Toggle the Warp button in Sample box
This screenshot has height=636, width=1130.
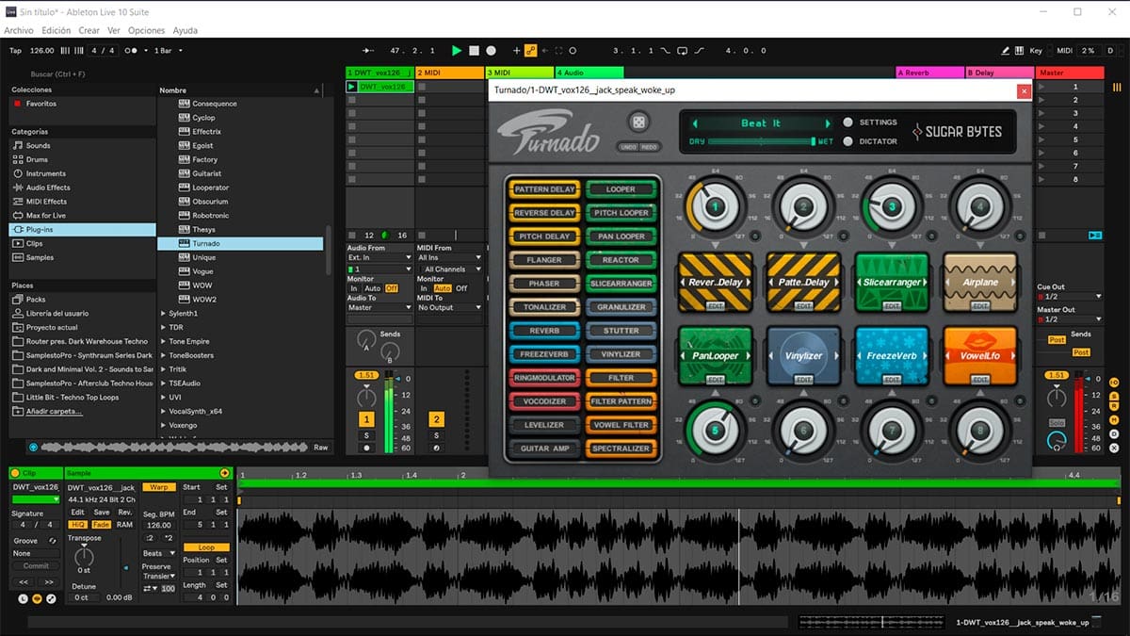(x=158, y=487)
